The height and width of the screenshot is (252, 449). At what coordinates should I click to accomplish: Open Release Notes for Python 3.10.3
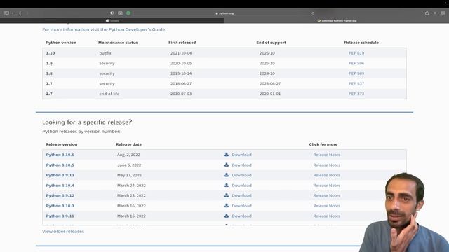pos(327,206)
